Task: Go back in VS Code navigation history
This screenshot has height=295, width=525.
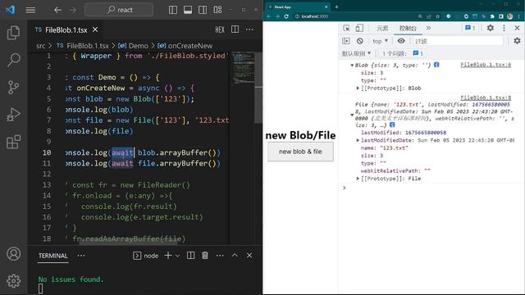Action: point(57,10)
